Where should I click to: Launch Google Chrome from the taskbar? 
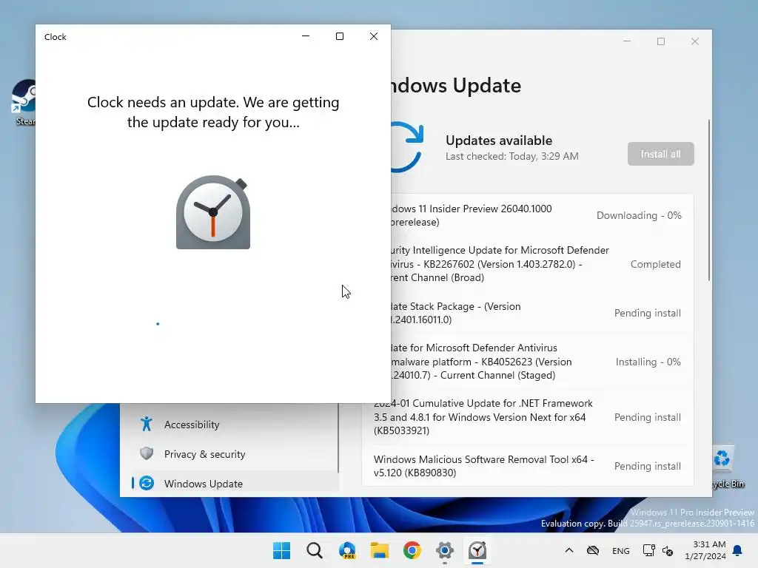[x=412, y=550]
